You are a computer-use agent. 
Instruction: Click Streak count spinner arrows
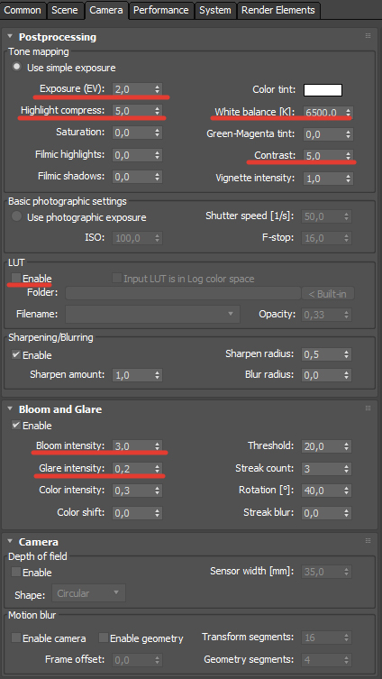(347, 469)
